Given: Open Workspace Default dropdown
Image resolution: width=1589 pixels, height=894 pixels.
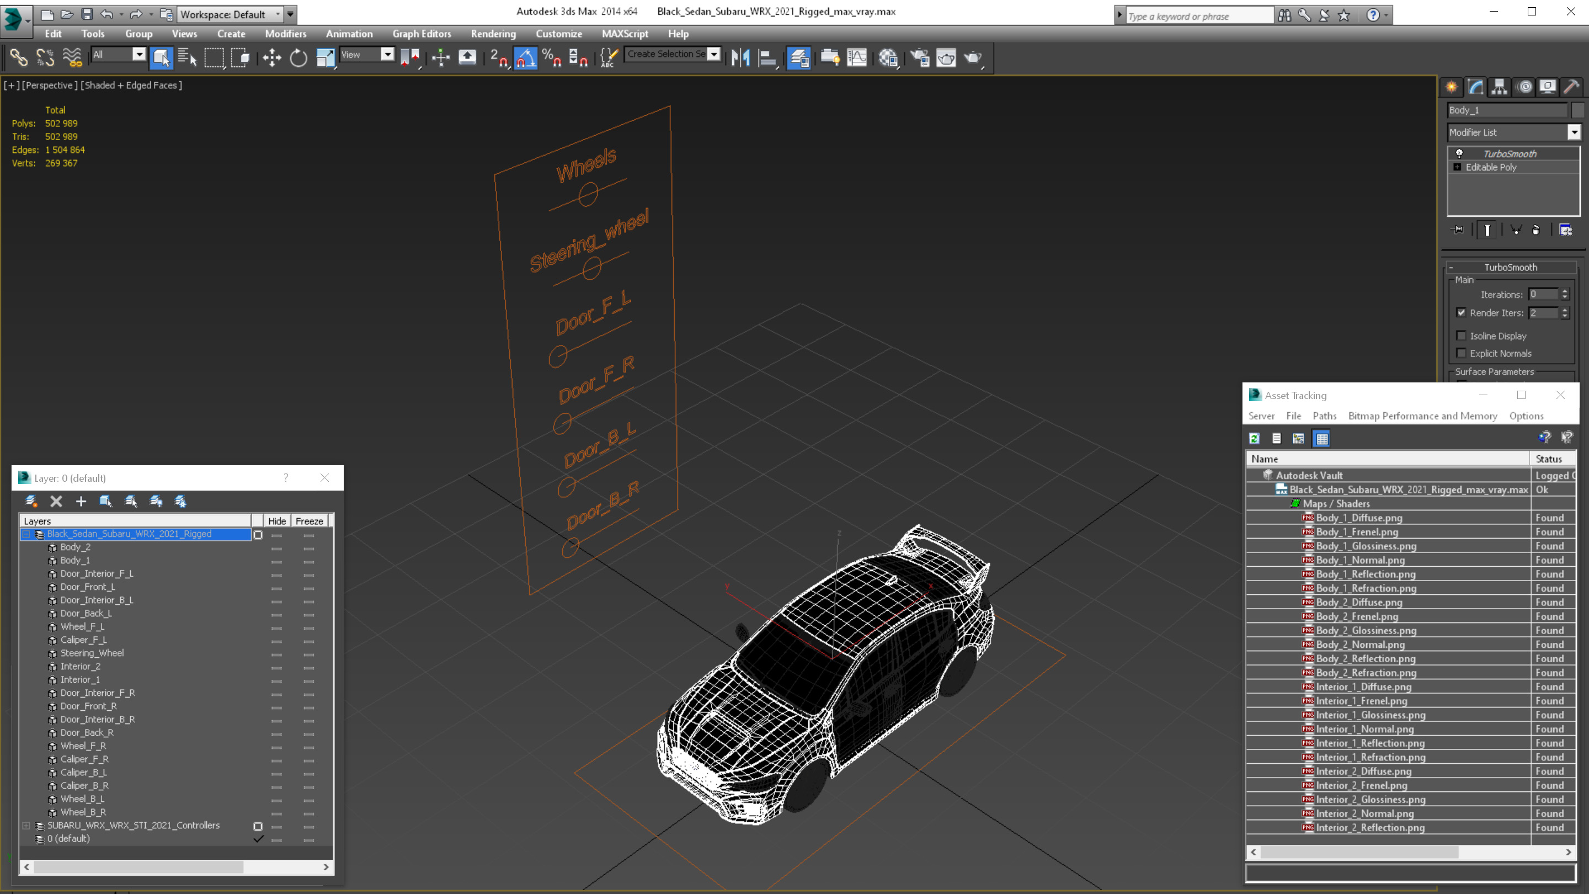Looking at the screenshot, I should [x=278, y=14].
